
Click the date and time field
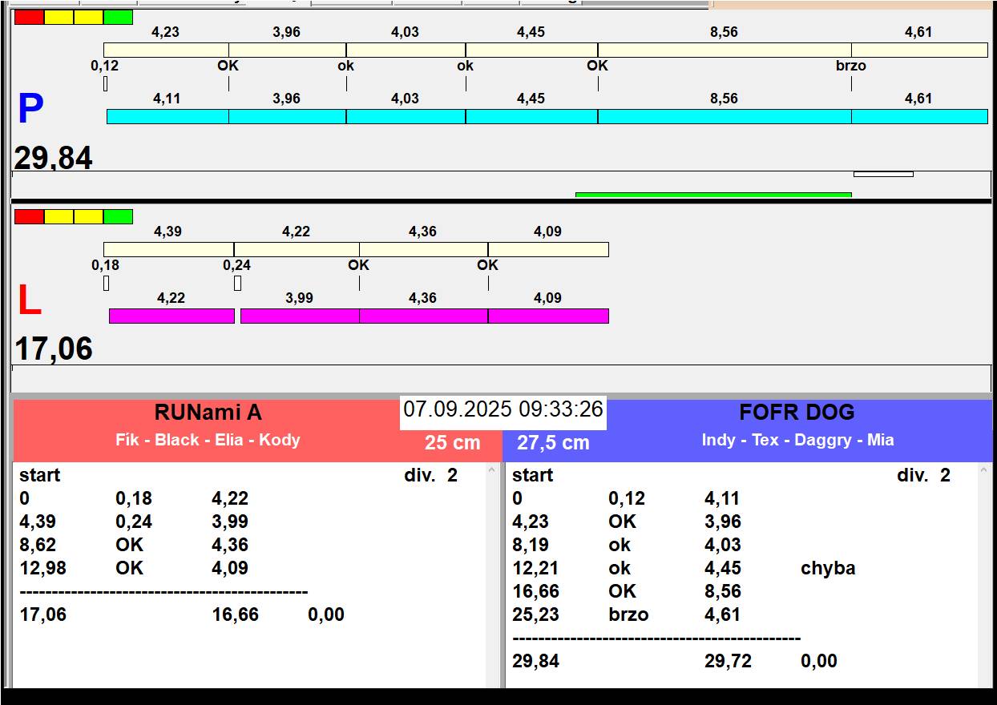503,409
